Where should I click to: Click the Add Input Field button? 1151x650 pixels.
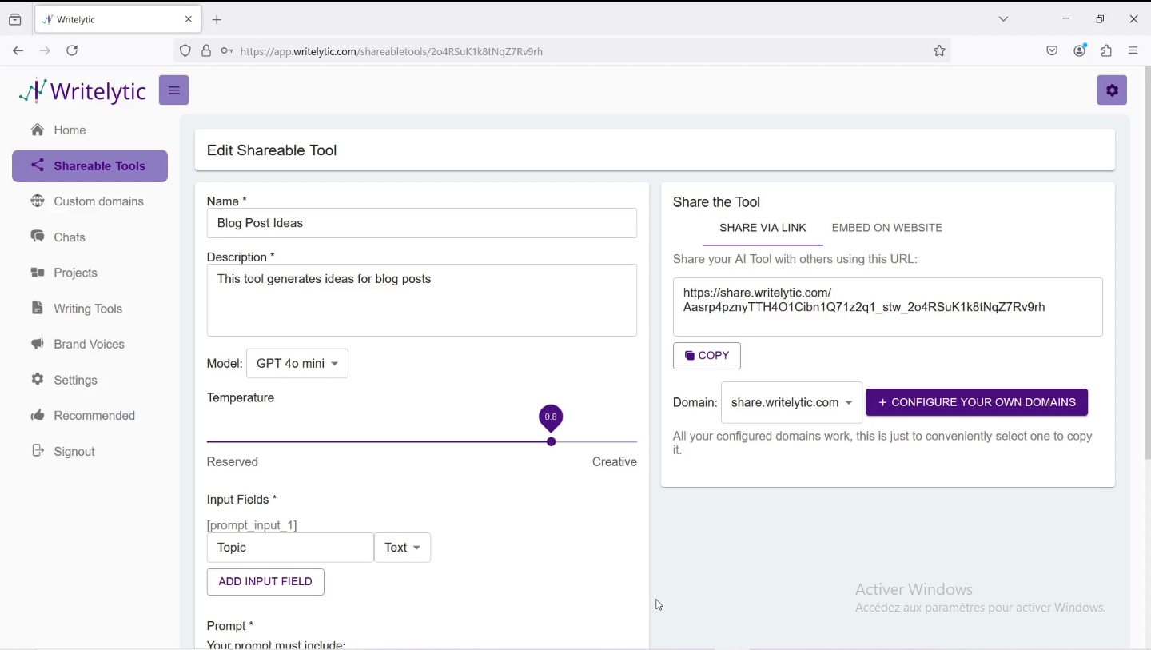[265, 582]
